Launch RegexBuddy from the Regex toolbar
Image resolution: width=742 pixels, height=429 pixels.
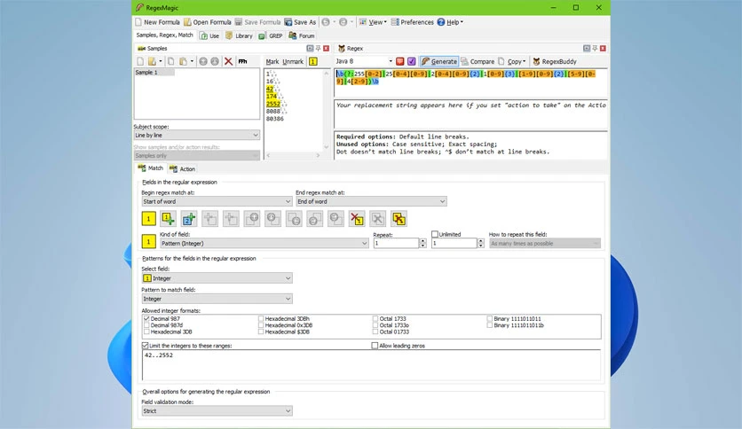coord(555,61)
